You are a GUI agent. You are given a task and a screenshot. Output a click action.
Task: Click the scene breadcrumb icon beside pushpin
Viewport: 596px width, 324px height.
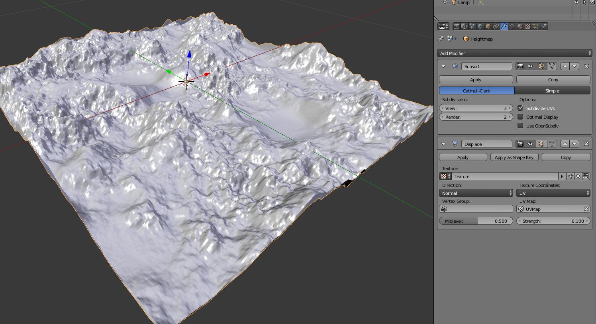click(450, 39)
